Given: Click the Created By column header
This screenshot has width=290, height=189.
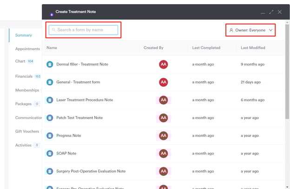Looking at the screenshot, I should coord(153,48).
